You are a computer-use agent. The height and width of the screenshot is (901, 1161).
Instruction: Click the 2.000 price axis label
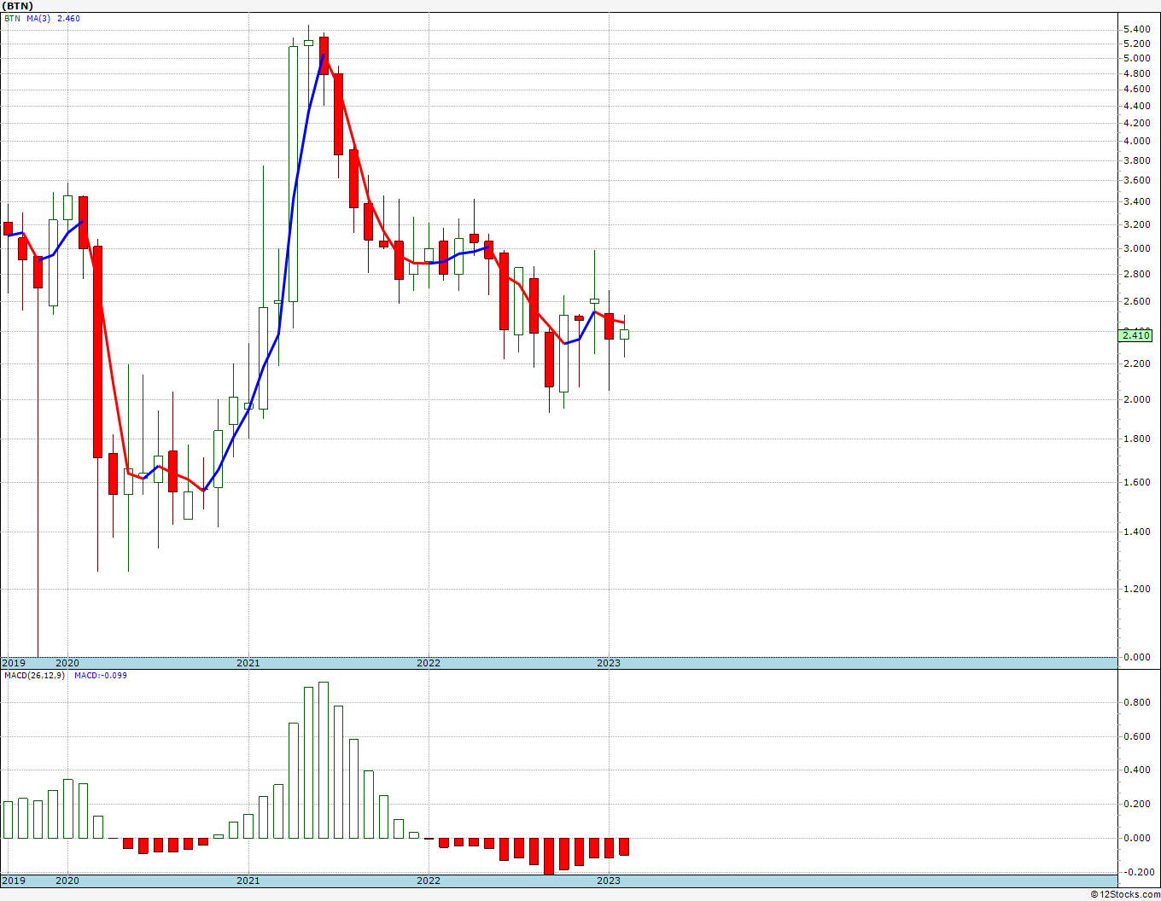(x=1136, y=399)
